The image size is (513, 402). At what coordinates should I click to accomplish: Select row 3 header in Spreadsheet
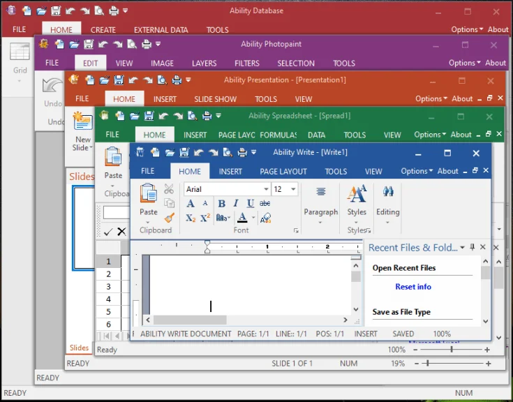coord(108,287)
